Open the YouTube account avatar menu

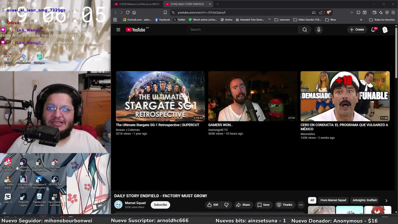(x=385, y=30)
